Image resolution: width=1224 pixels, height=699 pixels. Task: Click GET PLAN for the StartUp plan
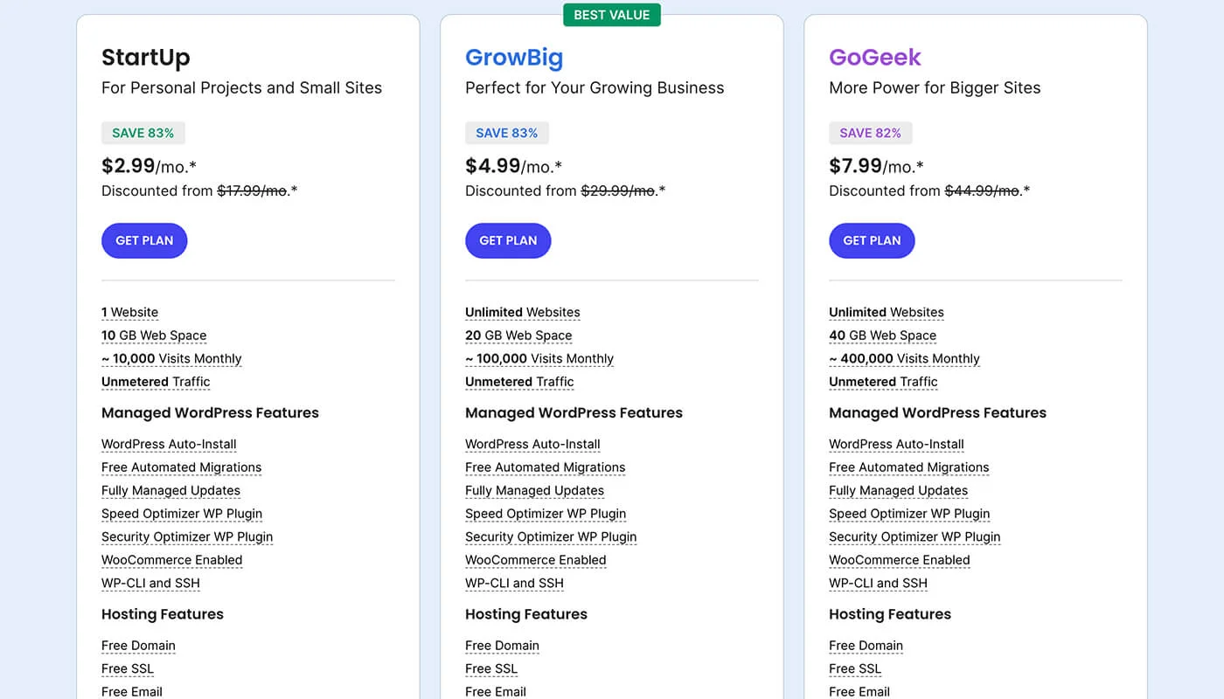tap(144, 240)
